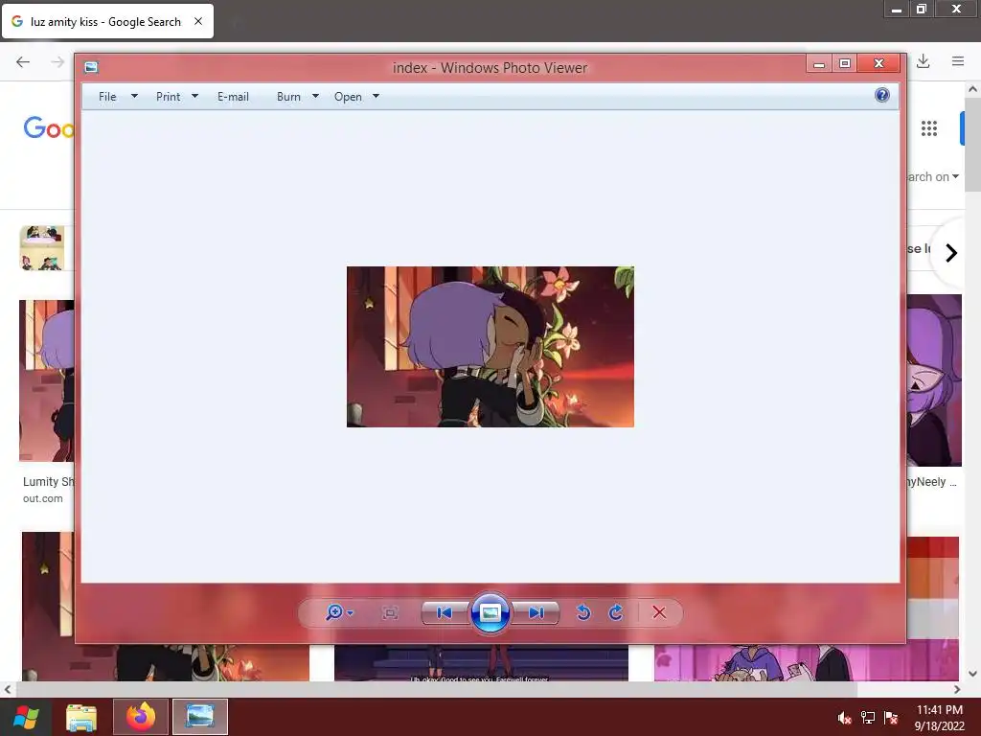Click the Photo Viewer title bar icon

(91, 67)
